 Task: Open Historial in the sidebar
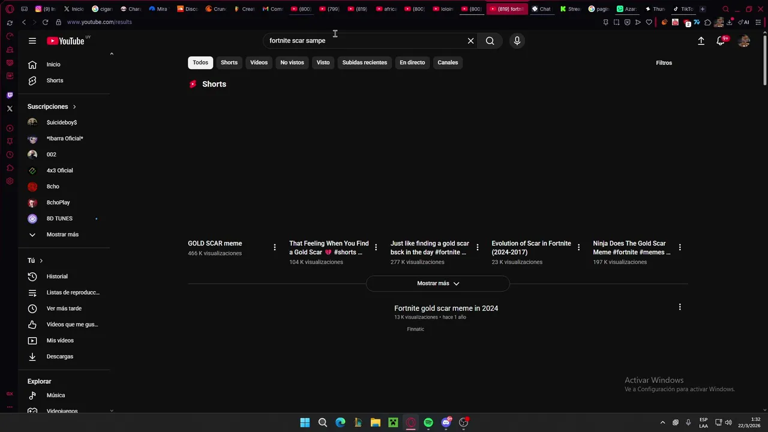coord(65,277)
